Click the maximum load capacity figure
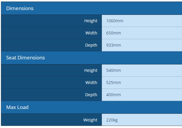182x128 pixels. [112, 120]
